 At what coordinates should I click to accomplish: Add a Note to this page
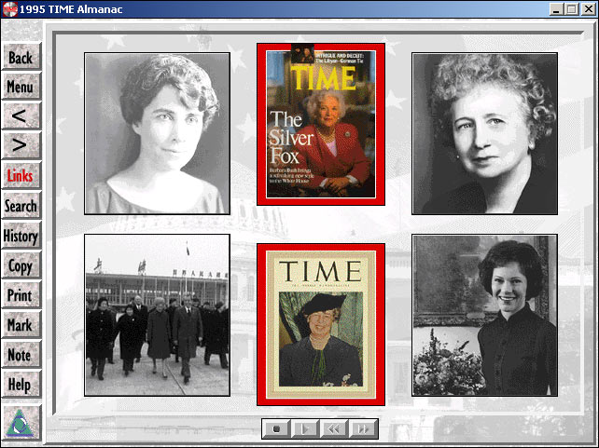coord(21,355)
